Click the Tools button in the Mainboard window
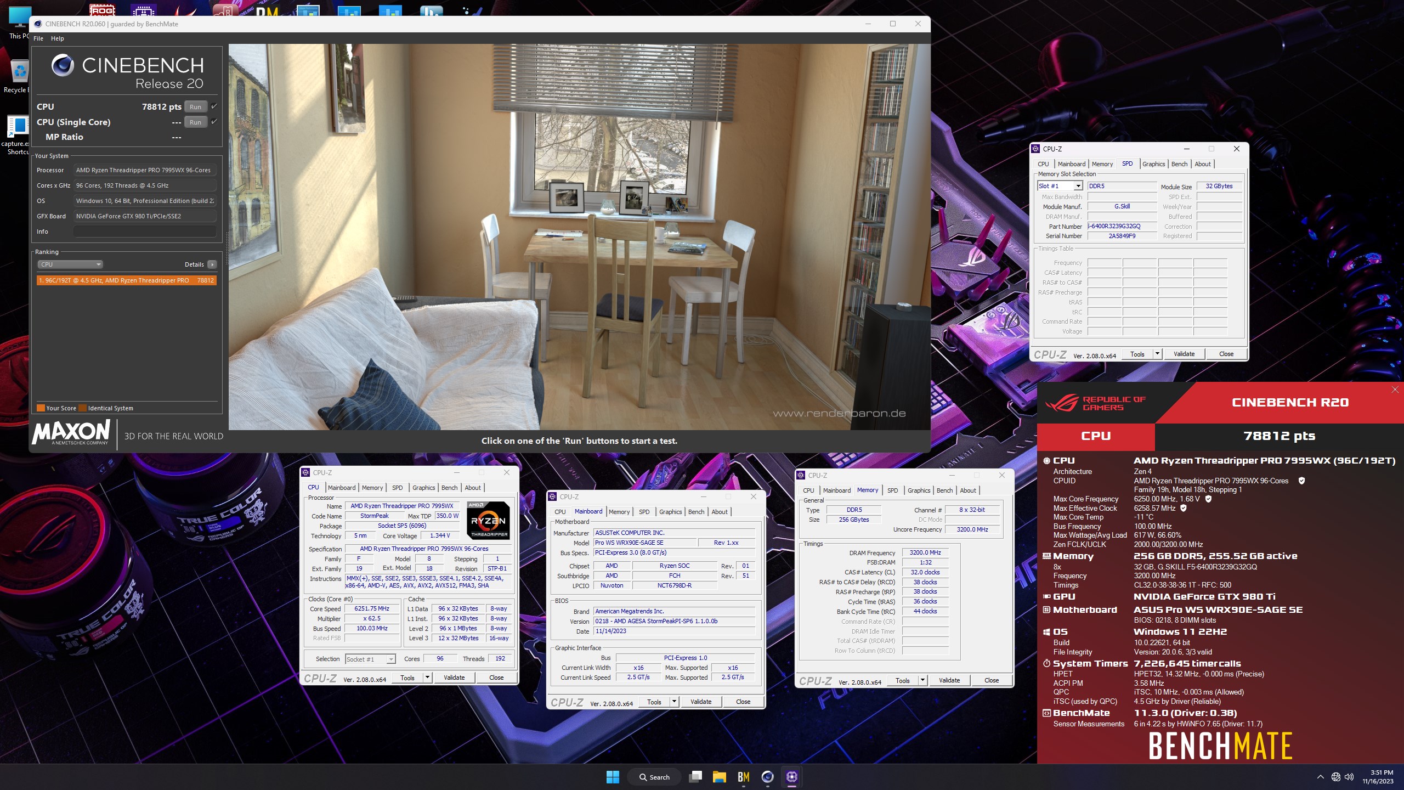The height and width of the screenshot is (790, 1404). click(x=654, y=702)
